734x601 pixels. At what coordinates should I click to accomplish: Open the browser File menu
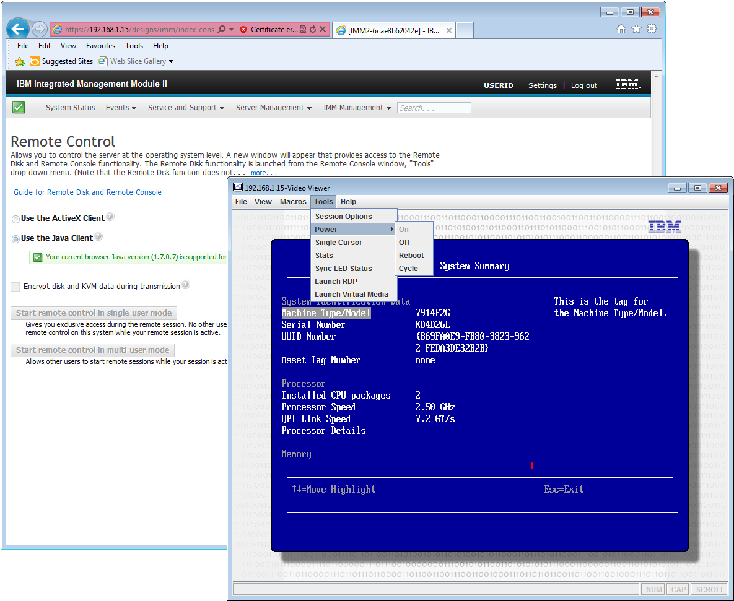coord(23,46)
